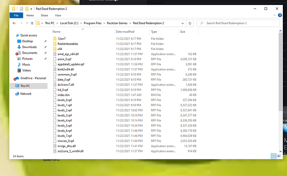Select the nvngx_dlss.dll file icon

point(55,146)
